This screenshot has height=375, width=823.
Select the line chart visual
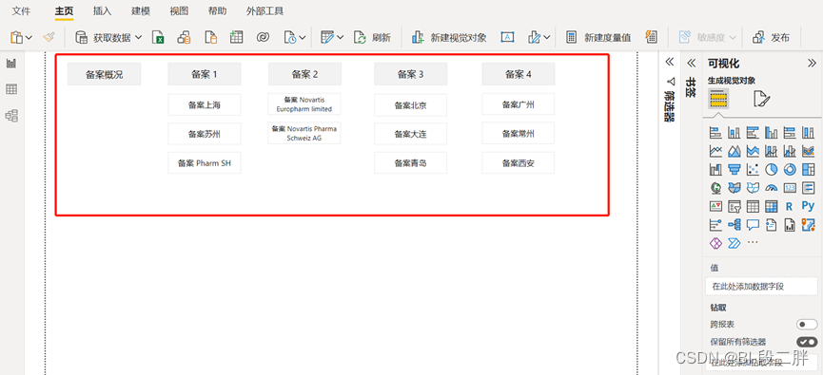coord(715,151)
